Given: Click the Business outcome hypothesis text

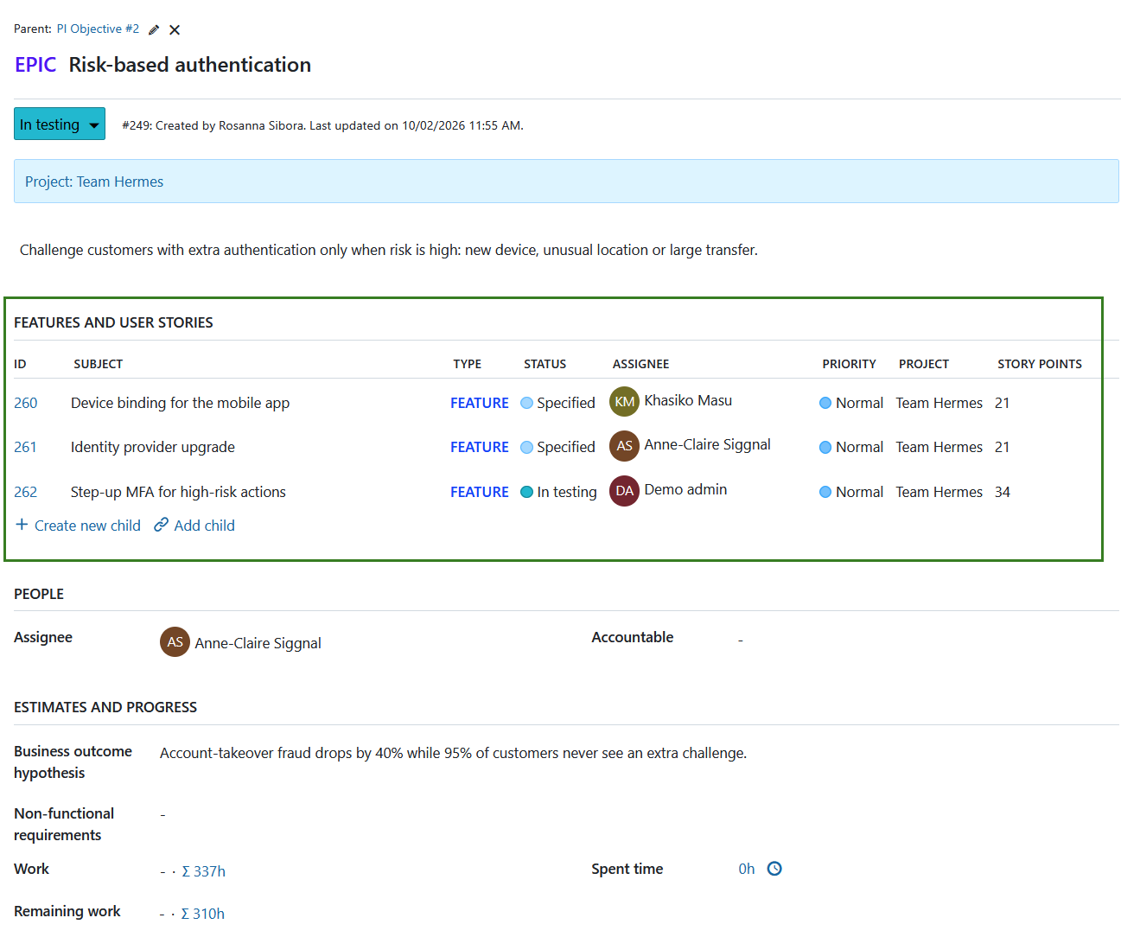Looking at the screenshot, I should tap(453, 753).
